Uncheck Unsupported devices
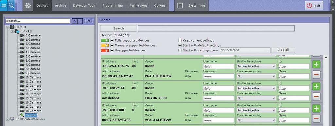The height and width of the screenshot is (126, 335). (112, 50)
